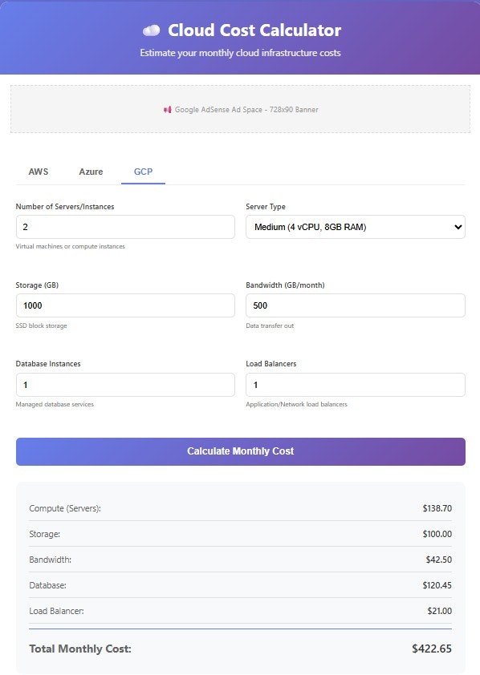The image size is (480, 675).
Task: Focus the Number of Servers/Instances field
Action: [x=125, y=227]
